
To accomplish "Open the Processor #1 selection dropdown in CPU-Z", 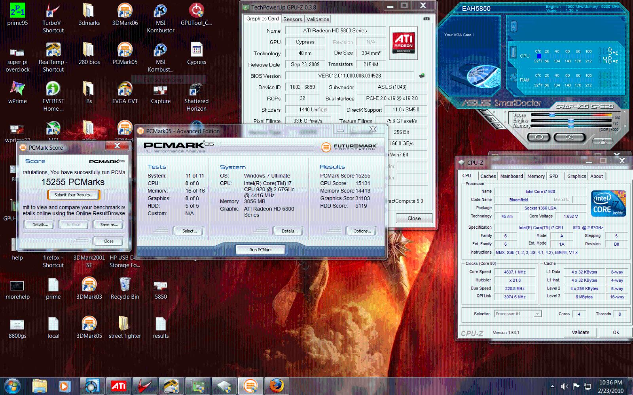I will pos(518,314).
